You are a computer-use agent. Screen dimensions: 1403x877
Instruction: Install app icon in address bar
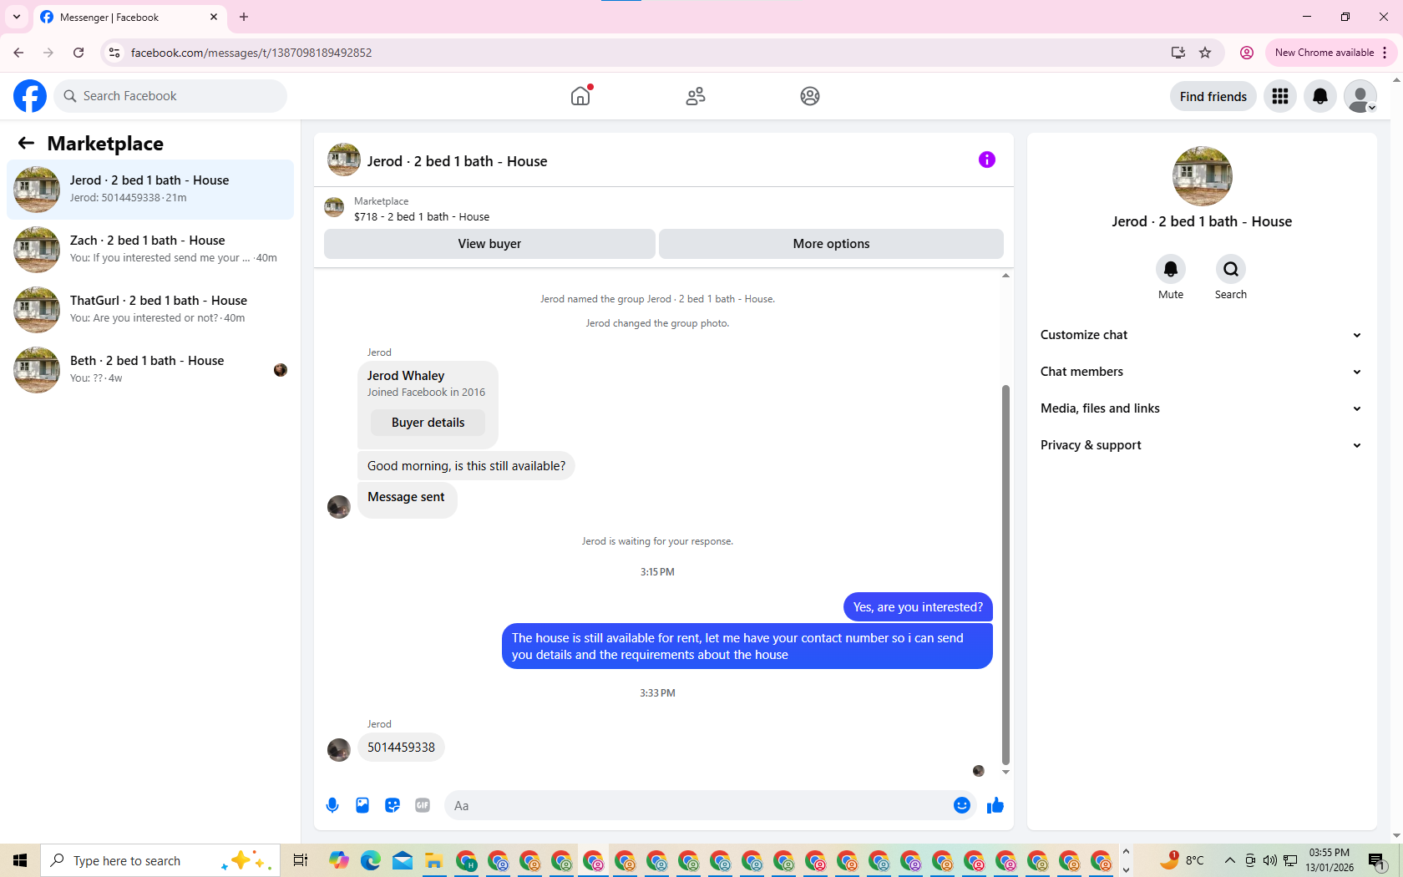pyautogui.click(x=1178, y=53)
